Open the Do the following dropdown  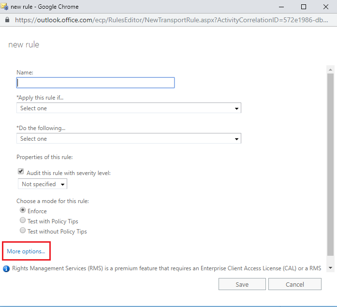[129, 138]
